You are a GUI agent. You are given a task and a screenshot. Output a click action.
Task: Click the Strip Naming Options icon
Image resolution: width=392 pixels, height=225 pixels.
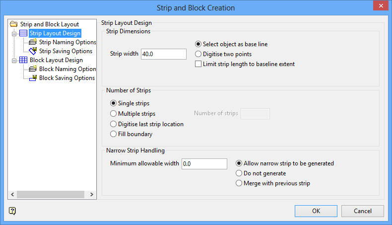click(x=33, y=42)
